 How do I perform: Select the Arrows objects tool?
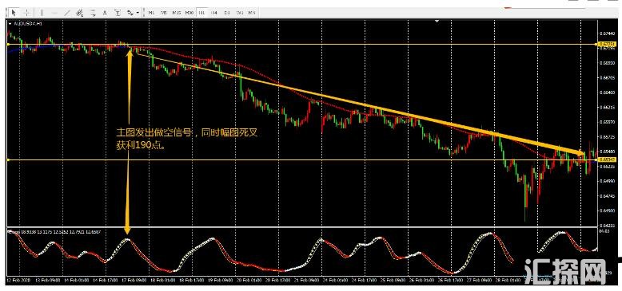coord(130,12)
